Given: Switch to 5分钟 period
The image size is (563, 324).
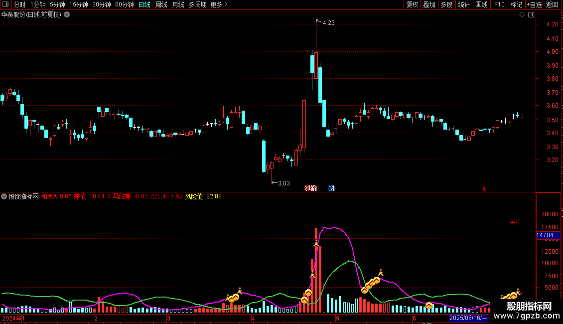Looking at the screenshot, I should [57, 4].
